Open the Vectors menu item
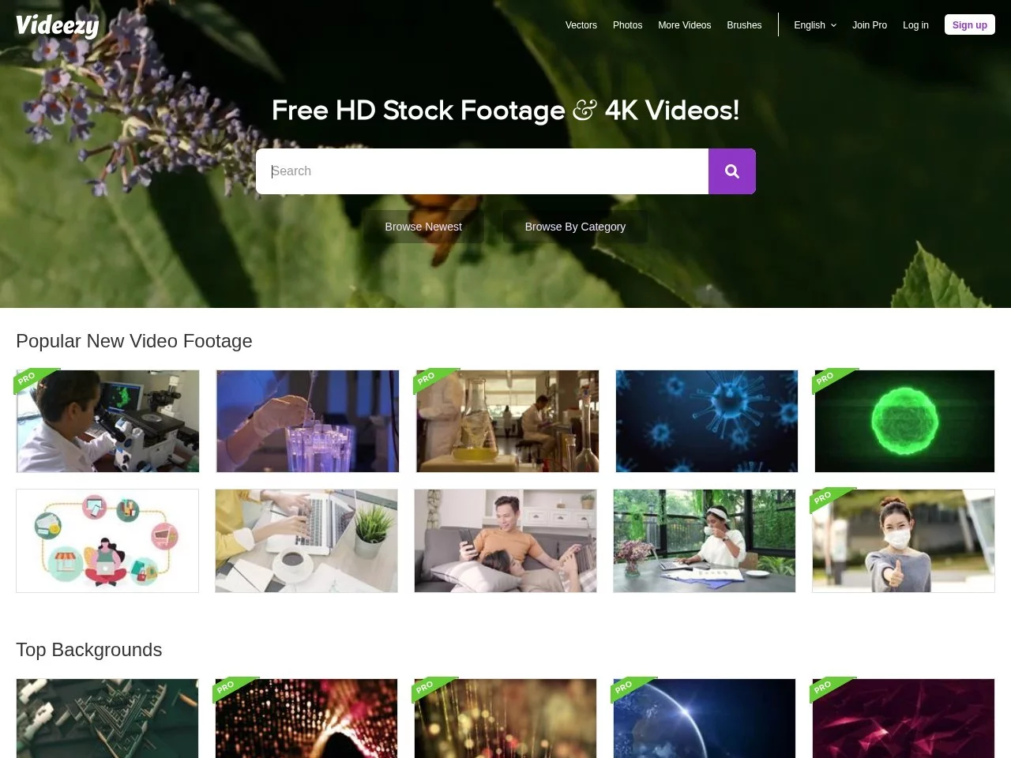 tap(581, 25)
